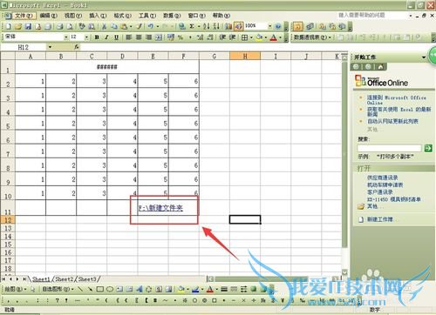
Task: Toggle Italic formatting
Action: tap(106, 37)
